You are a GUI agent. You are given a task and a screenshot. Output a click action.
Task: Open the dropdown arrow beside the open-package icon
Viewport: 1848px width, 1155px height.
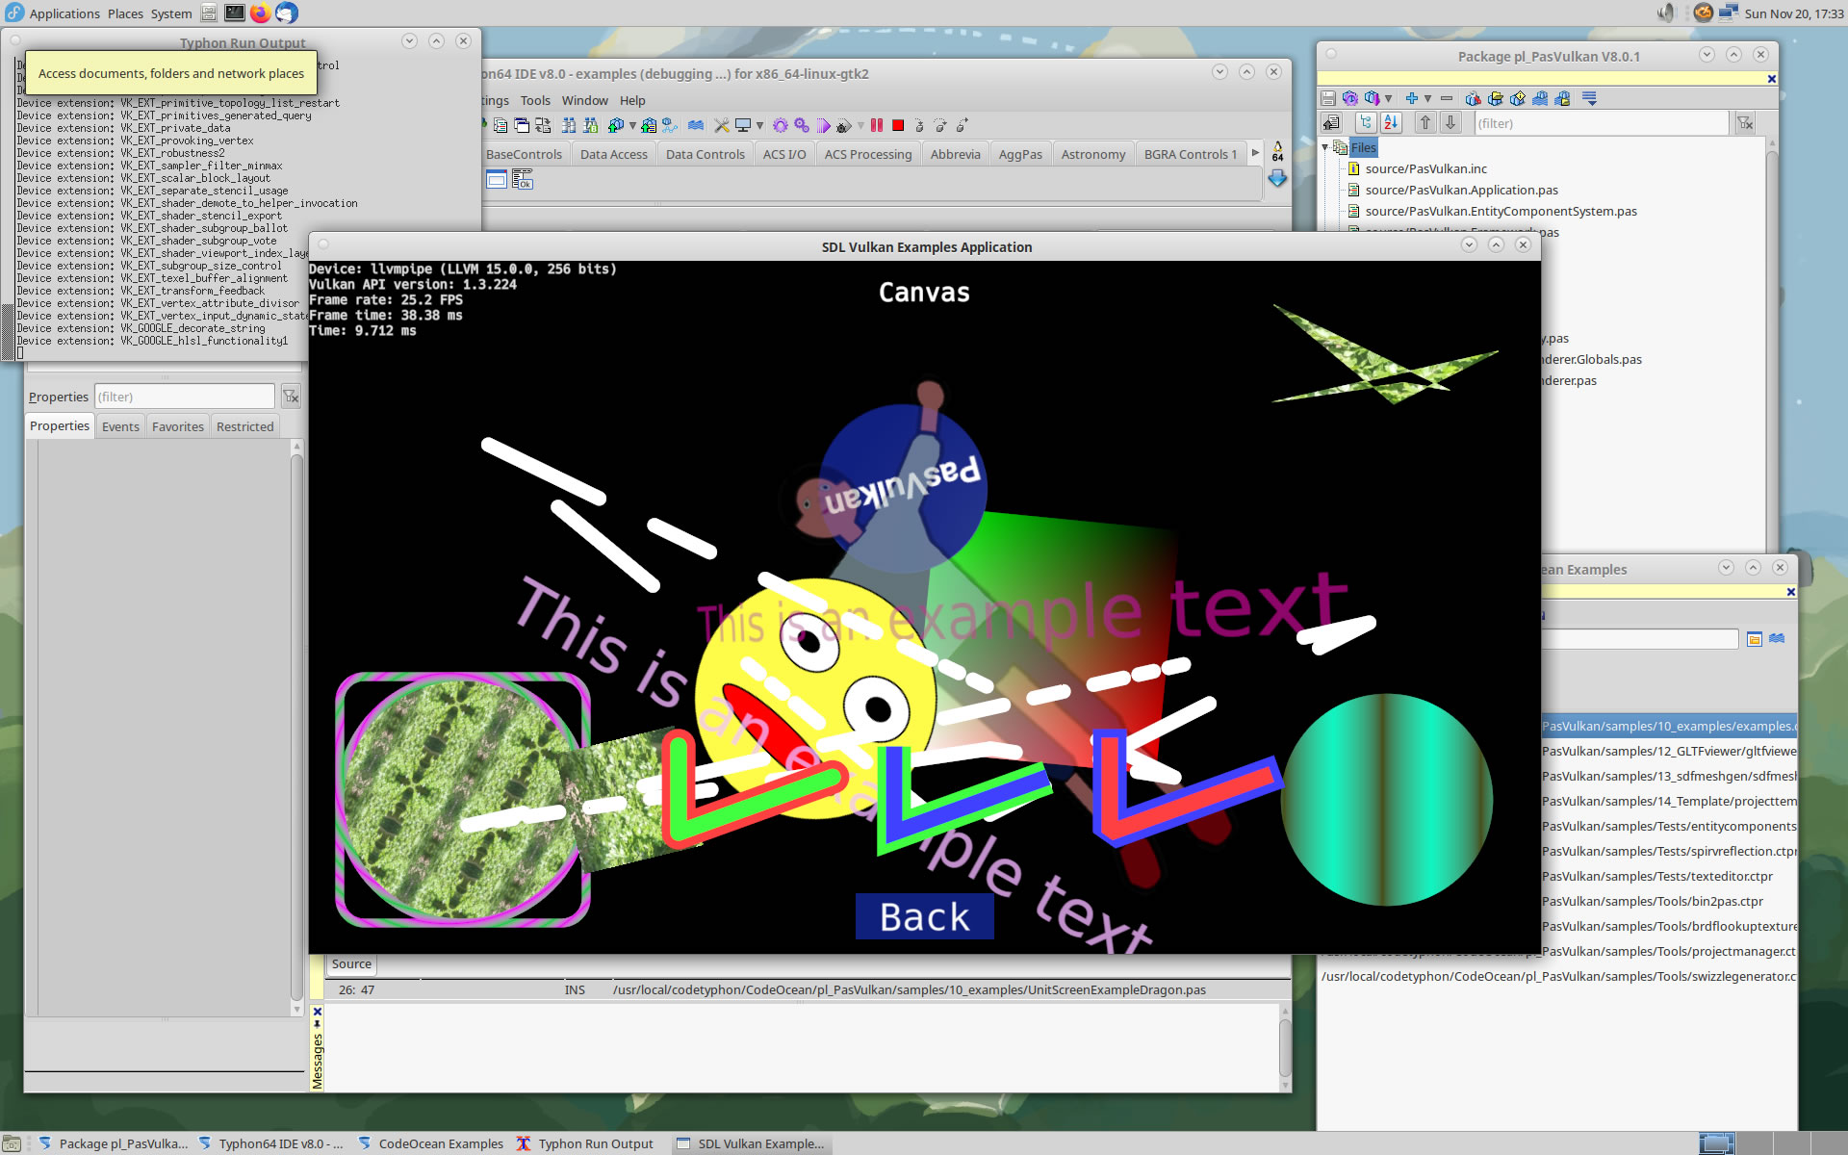[632, 125]
